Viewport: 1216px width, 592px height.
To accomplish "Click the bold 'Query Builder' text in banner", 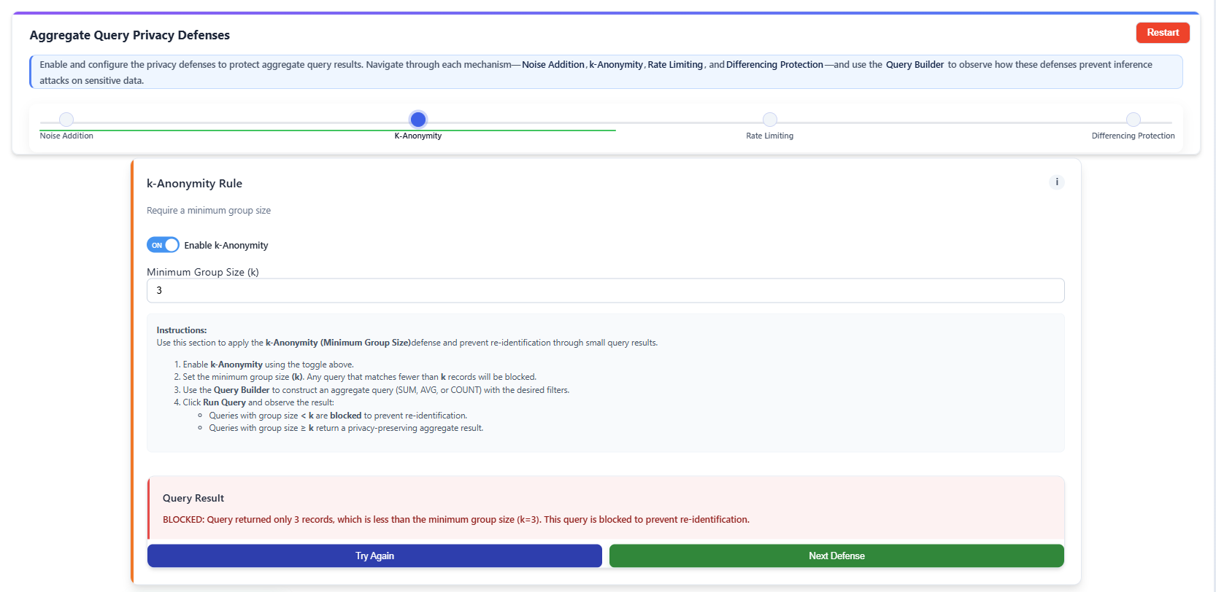I will (x=915, y=65).
